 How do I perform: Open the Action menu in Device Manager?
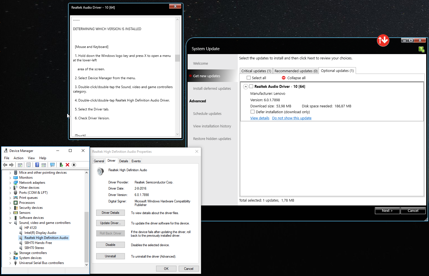pos(18,158)
